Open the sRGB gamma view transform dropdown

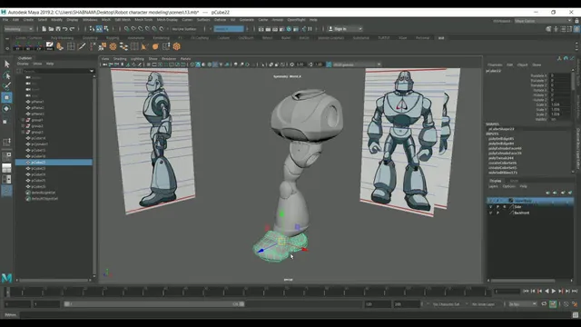click(357, 64)
